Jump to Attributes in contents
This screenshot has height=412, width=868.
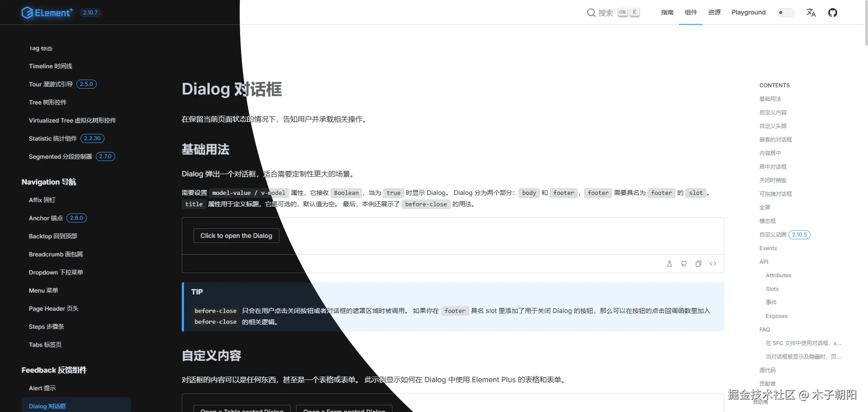pyautogui.click(x=778, y=275)
